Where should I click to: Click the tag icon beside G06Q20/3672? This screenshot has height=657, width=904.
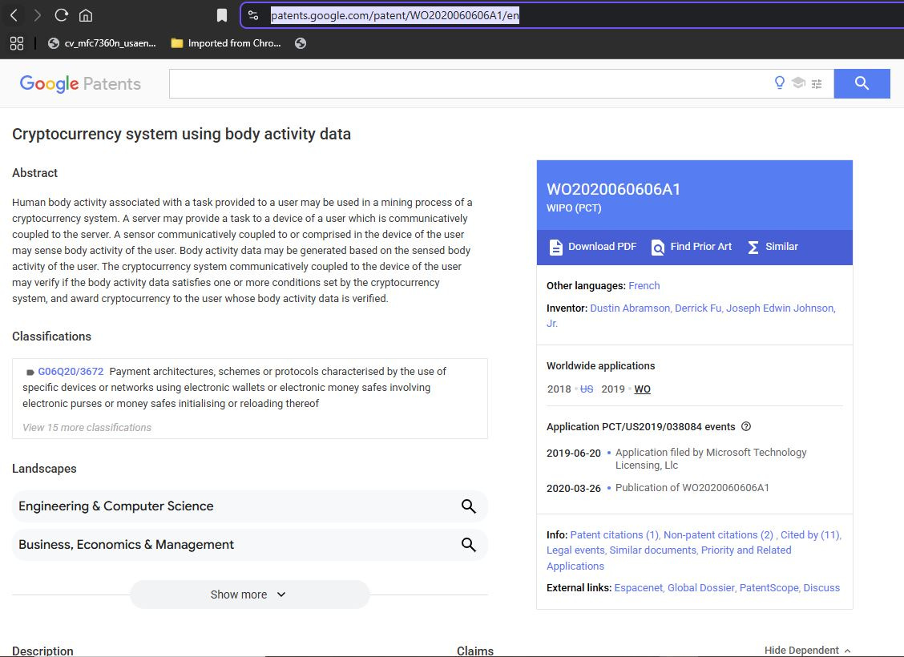point(30,373)
